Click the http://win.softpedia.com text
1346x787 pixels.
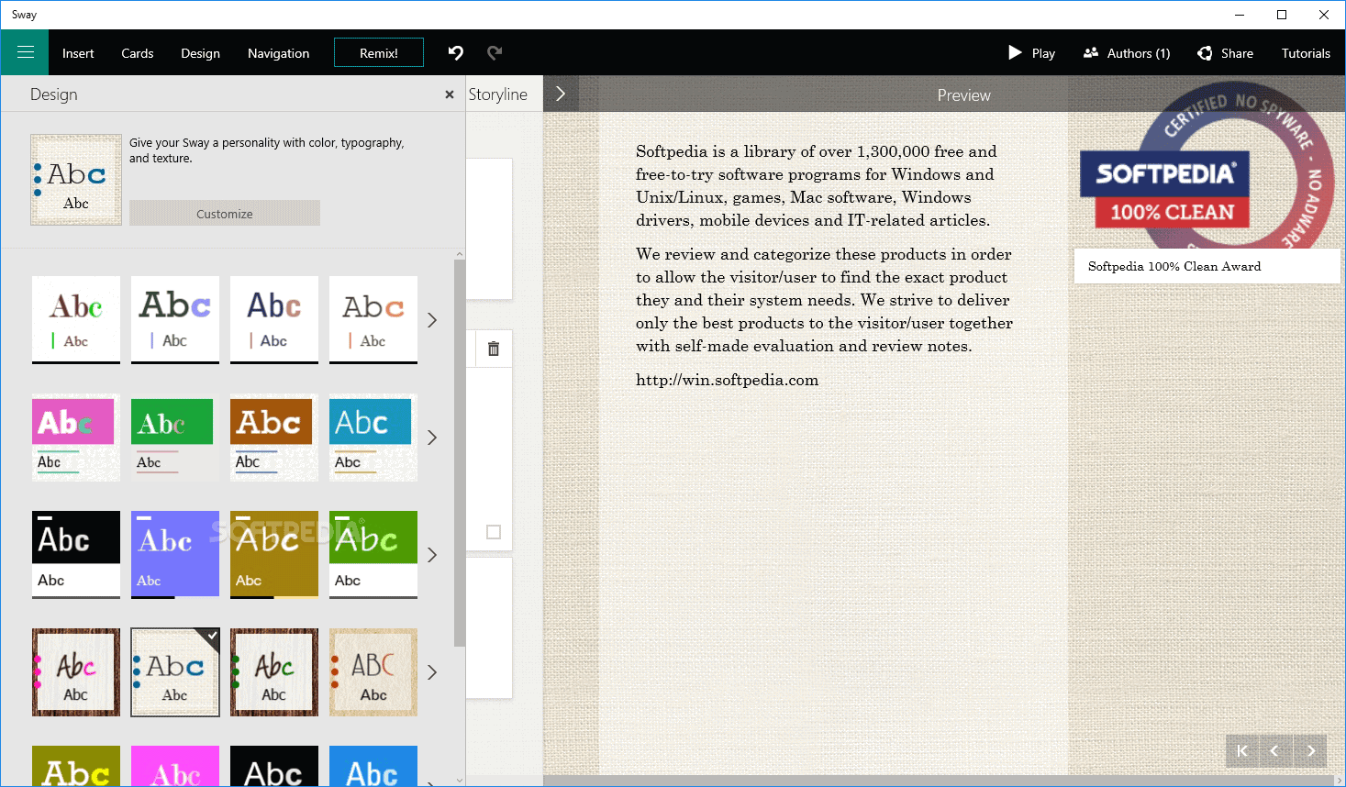[727, 380]
